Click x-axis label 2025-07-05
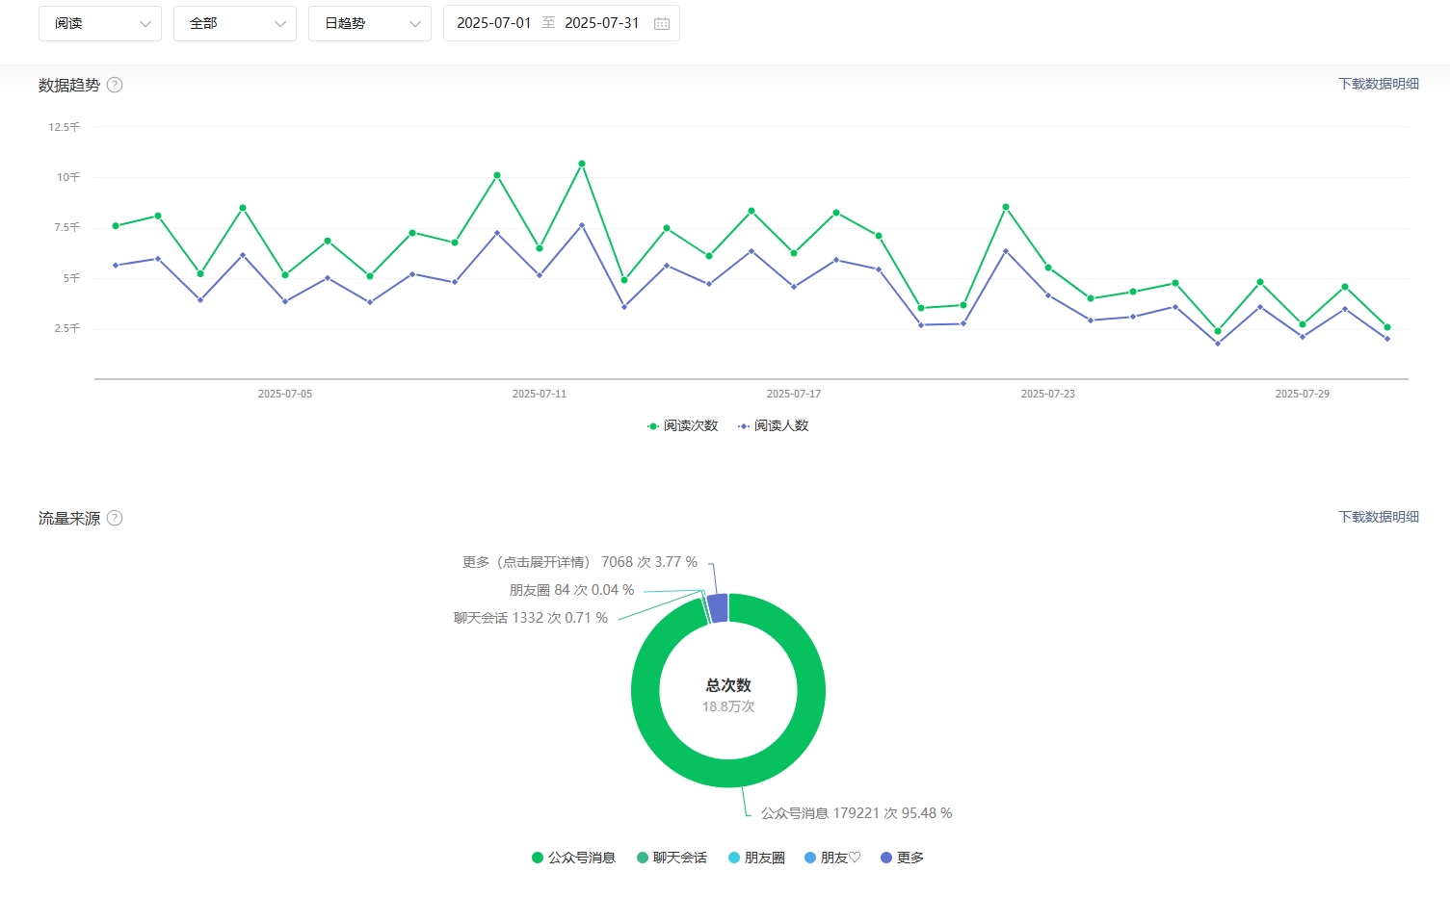 [285, 394]
